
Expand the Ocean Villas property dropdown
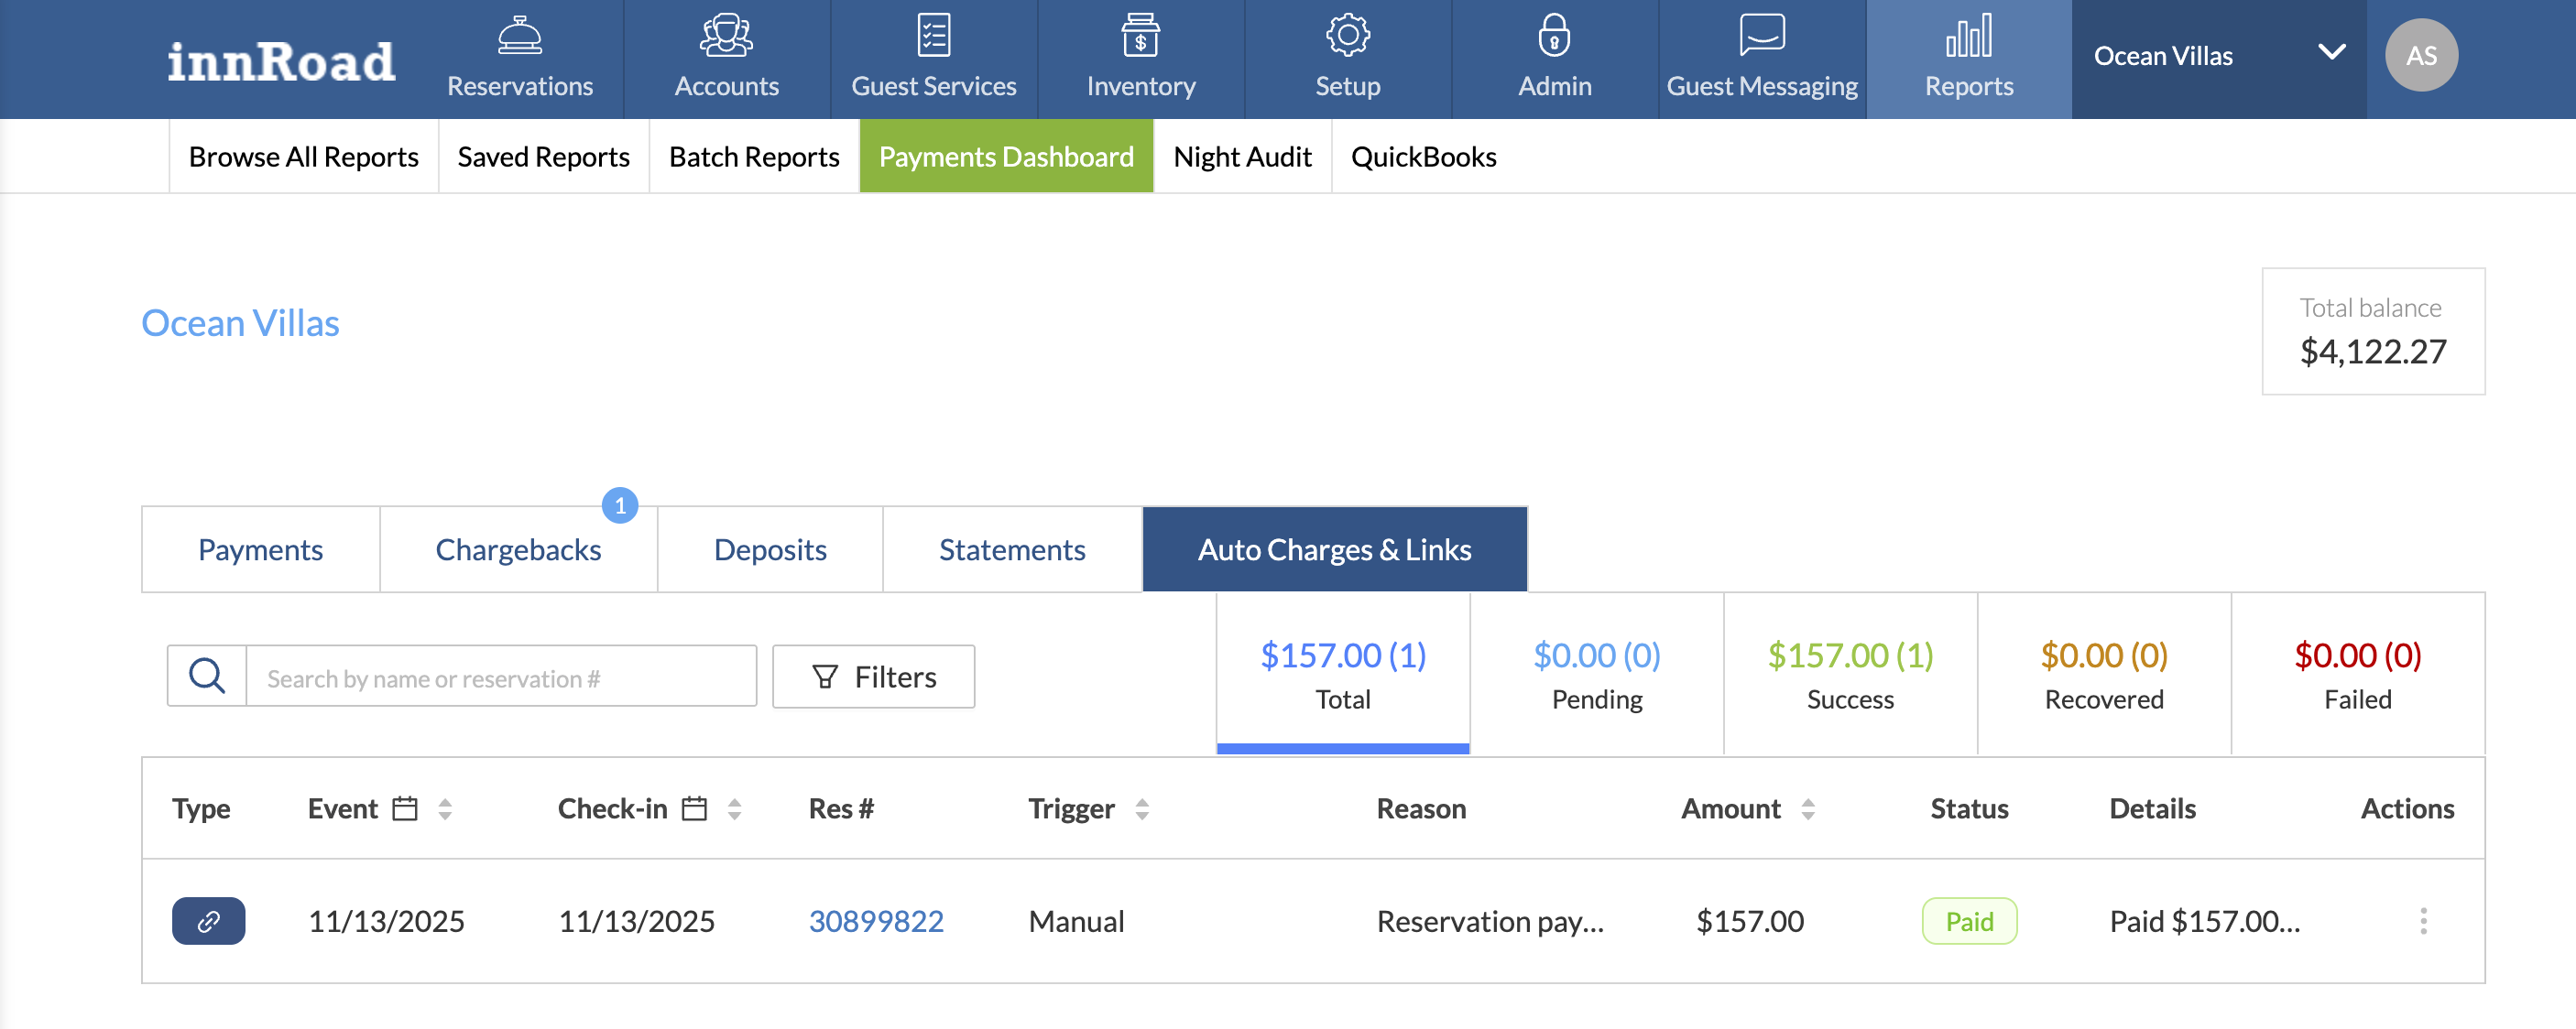(2331, 54)
